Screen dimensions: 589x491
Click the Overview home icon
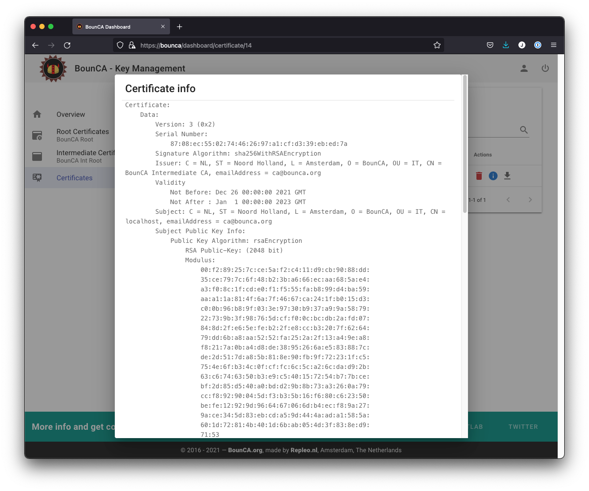coord(37,114)
